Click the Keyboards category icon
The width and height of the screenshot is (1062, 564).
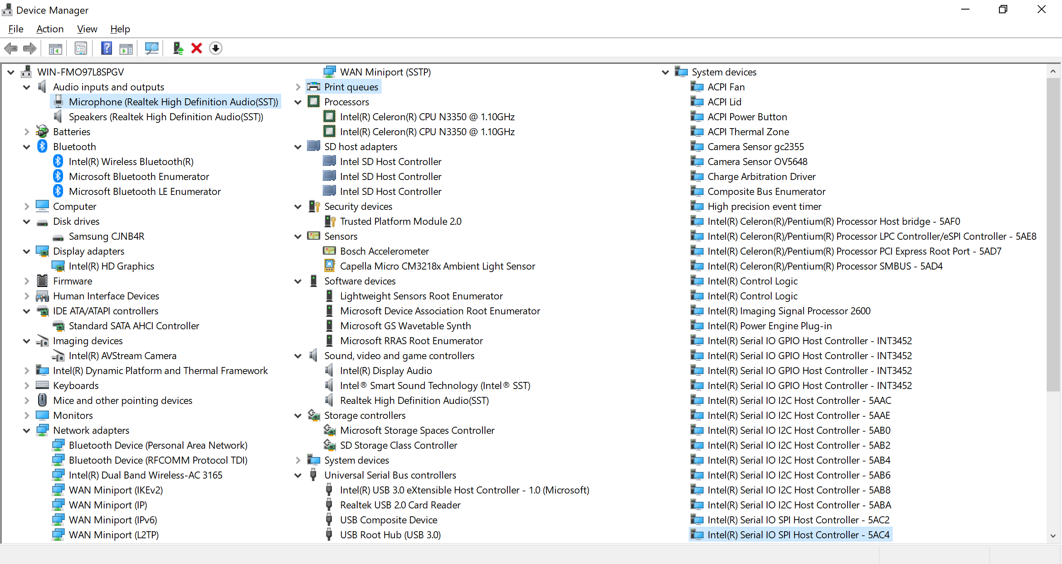click(42, 385)
